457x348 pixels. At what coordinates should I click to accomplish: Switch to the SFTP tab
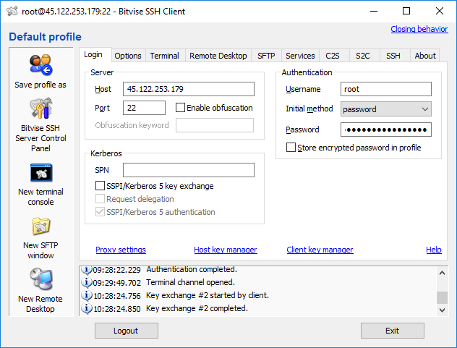[x=266, y=56]
